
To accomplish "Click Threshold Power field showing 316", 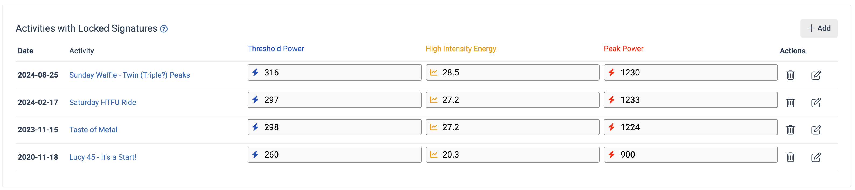I will coord(334,72).
